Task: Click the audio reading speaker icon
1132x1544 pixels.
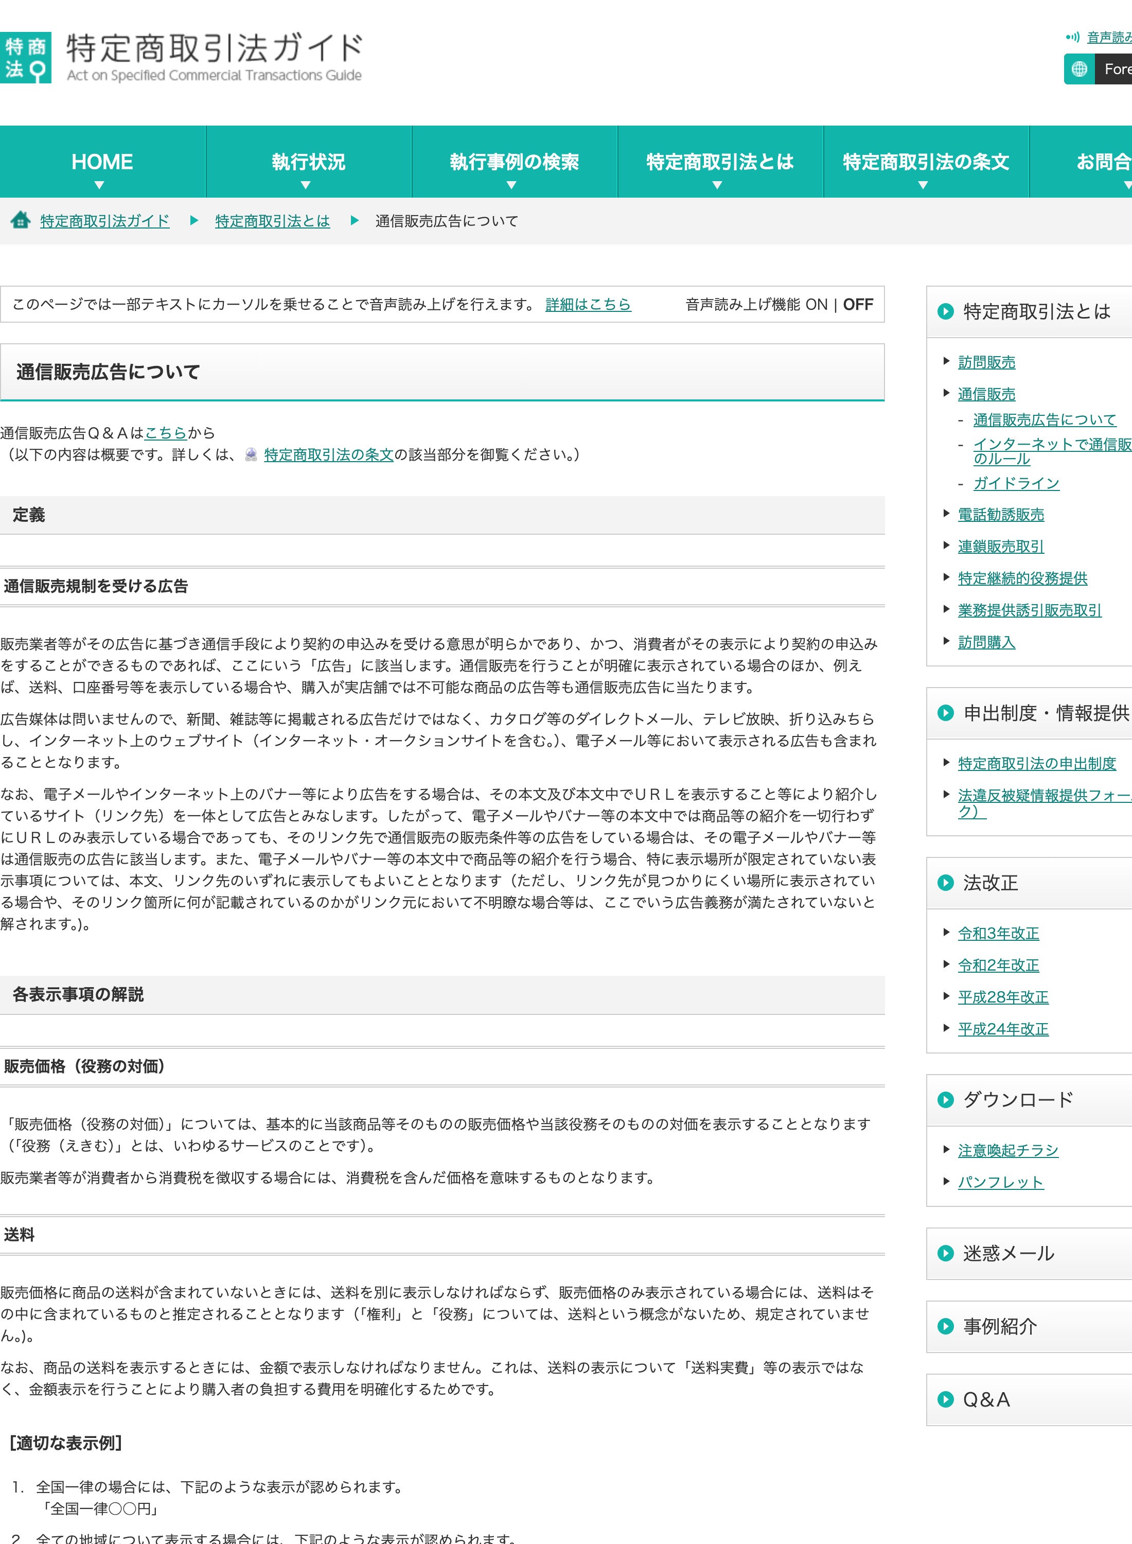Action: 1072,37
